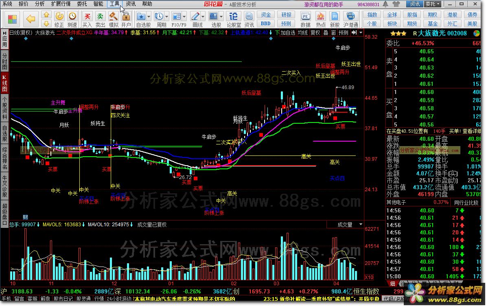The image size is (486, 306).
Task: Click the notification bell icon
Action: point(385,4)
